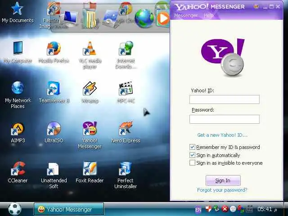Click the blue-green globe icon in the dock
Screen dimensions: 288x216
[x=144, y=18]
